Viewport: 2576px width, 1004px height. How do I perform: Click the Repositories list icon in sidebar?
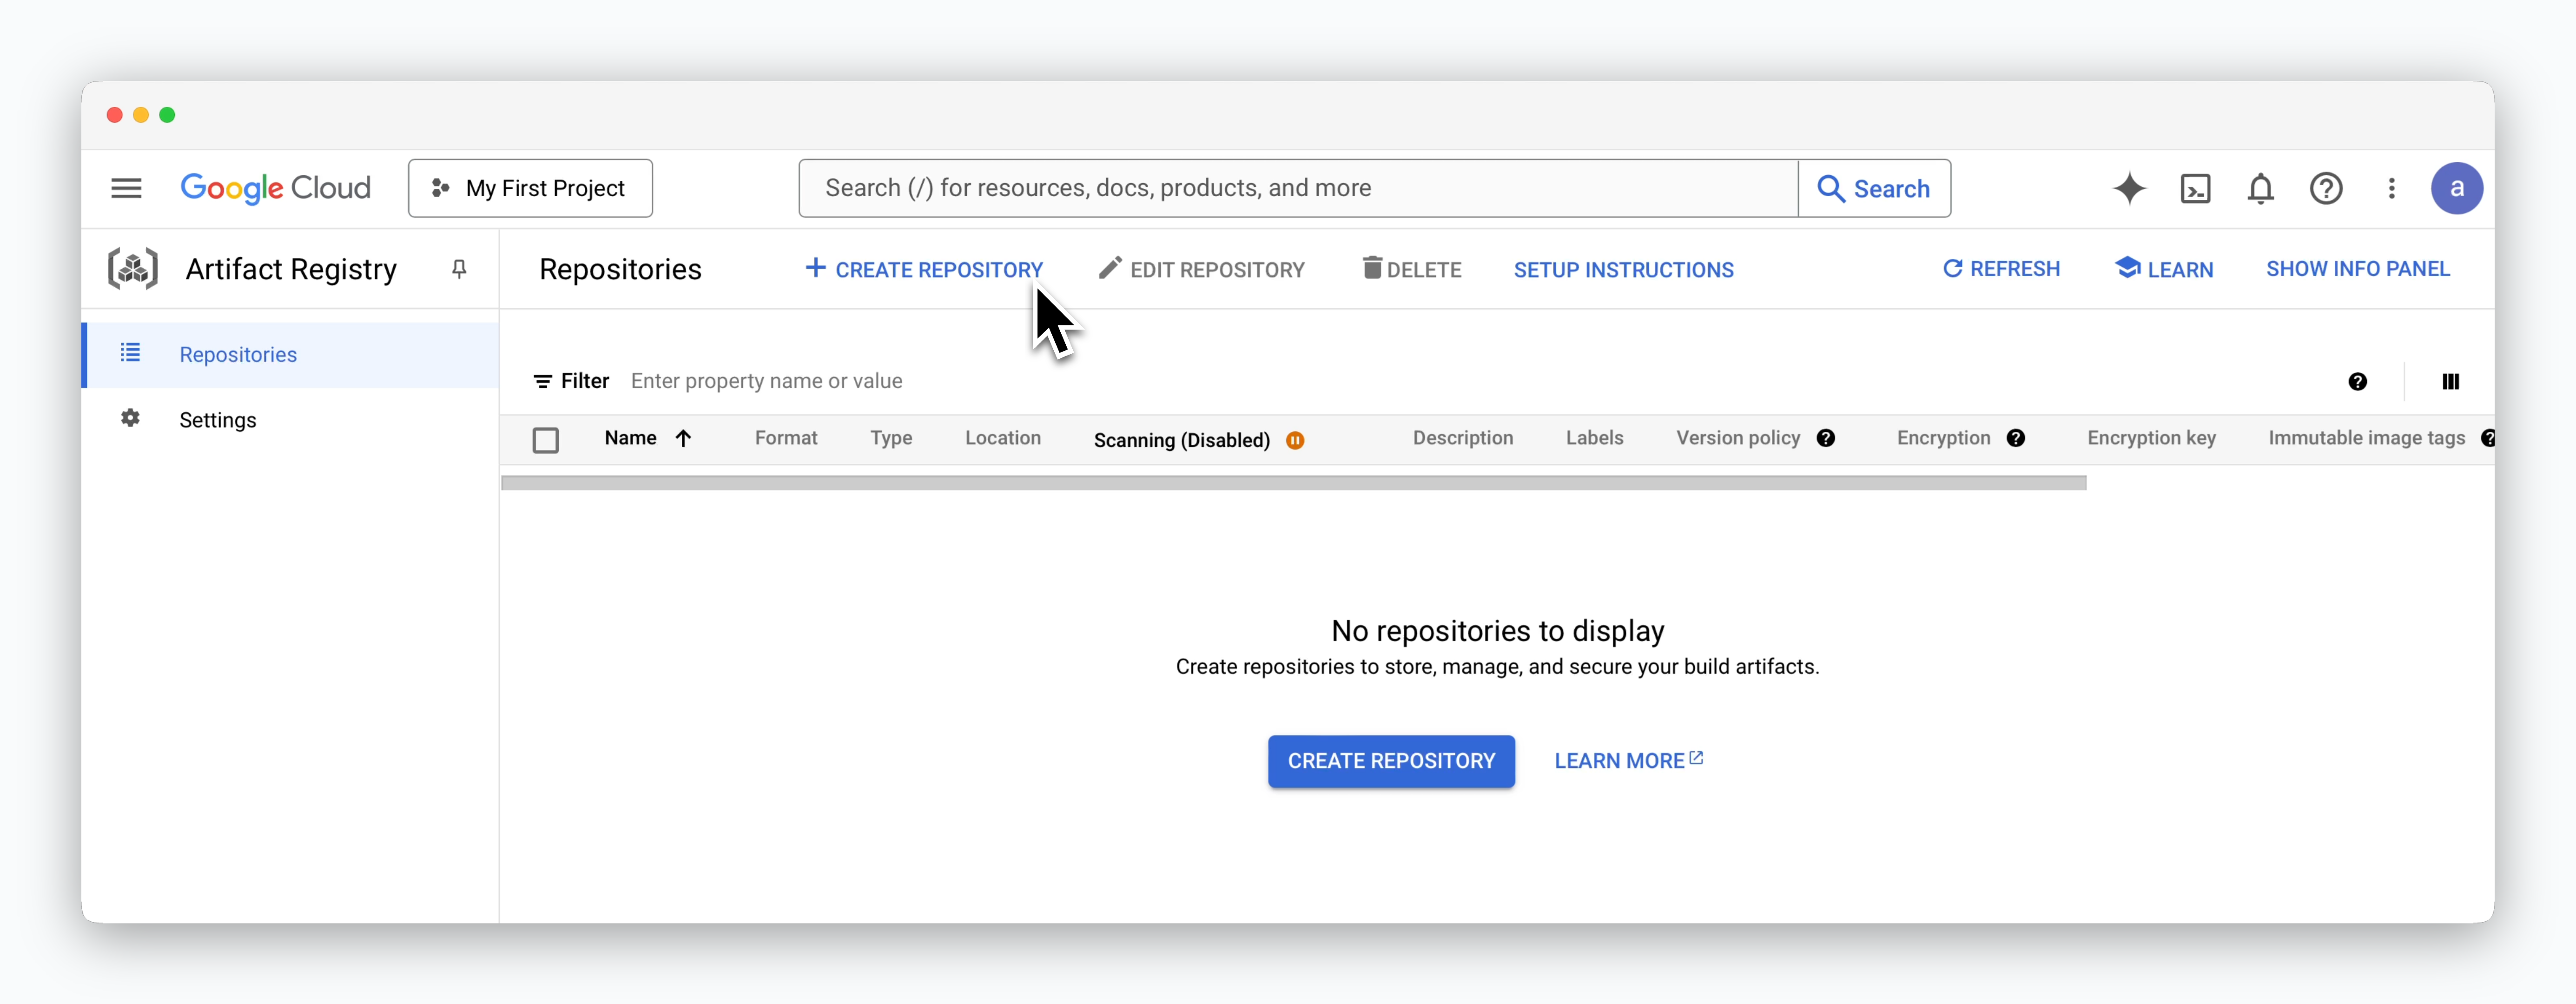(130, 353)
